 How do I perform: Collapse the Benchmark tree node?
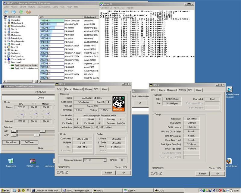[5, 62]
